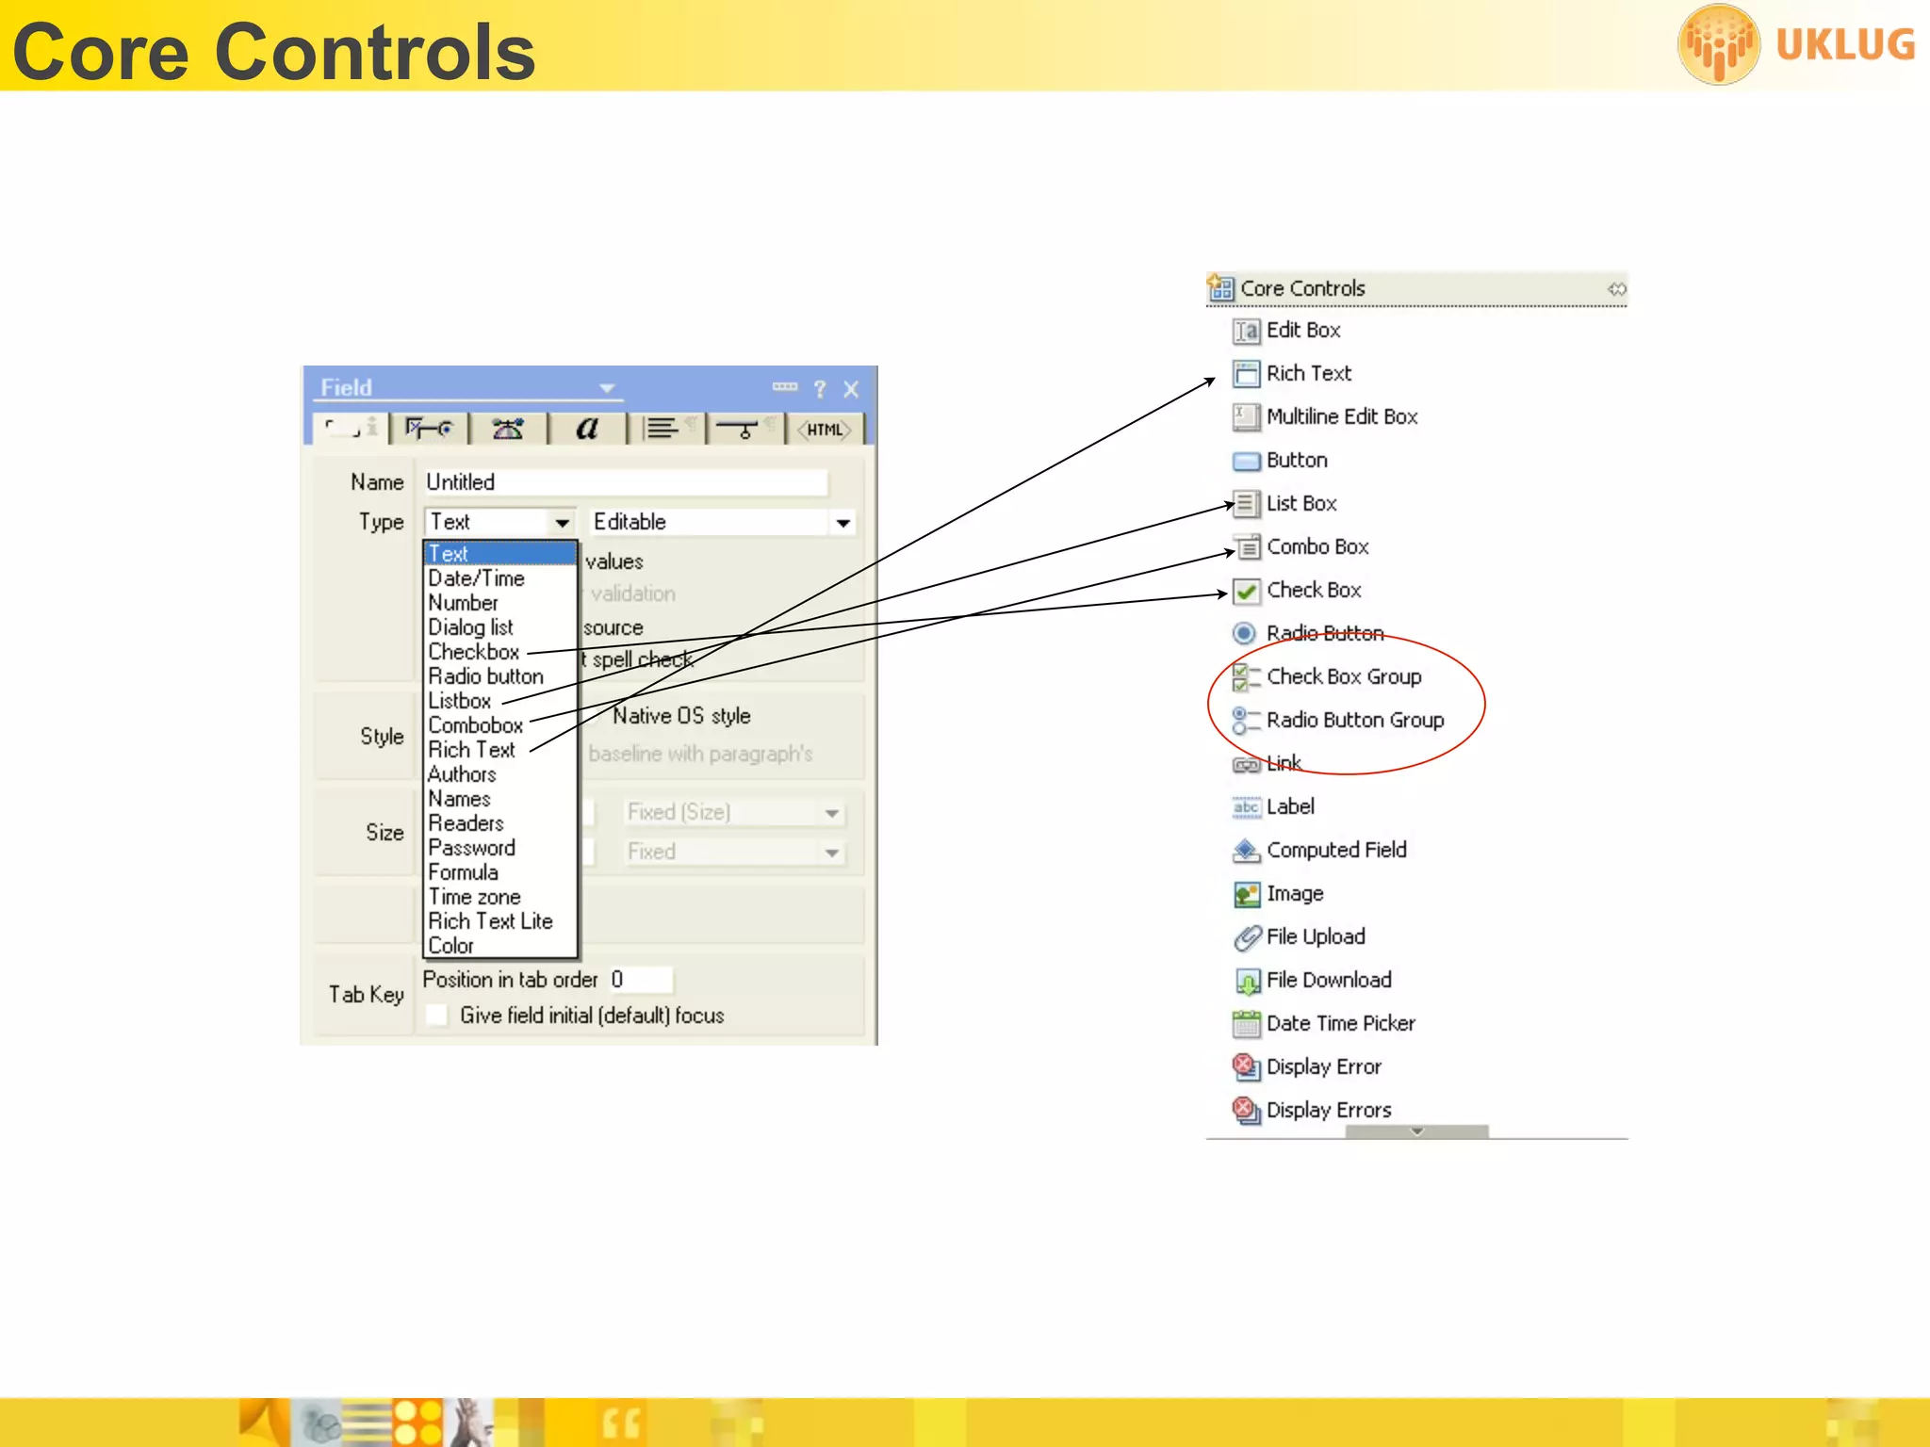Choose Password in type list
Image resolution: width=1930 pixels, height=1447 pixels.
click(x=472, y=848)
